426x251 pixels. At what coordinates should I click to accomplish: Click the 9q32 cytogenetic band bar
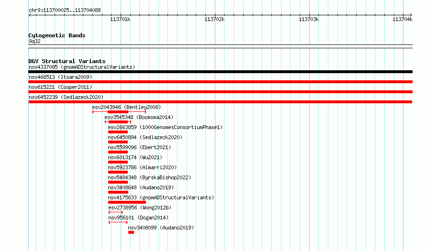tap(220, 46)
